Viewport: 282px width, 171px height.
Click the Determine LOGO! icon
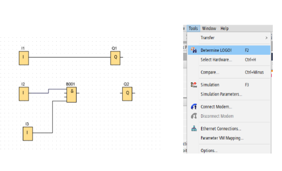[x=194, y=50]
